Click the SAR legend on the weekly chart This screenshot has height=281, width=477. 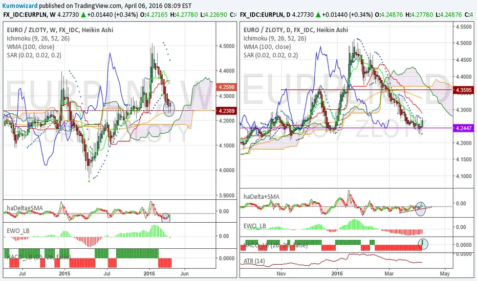[34, 55]
